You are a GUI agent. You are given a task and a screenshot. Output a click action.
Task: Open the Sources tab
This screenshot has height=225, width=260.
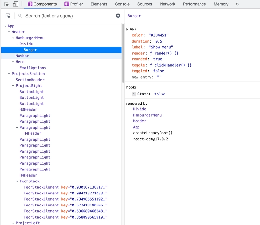[x=145, y=4]
